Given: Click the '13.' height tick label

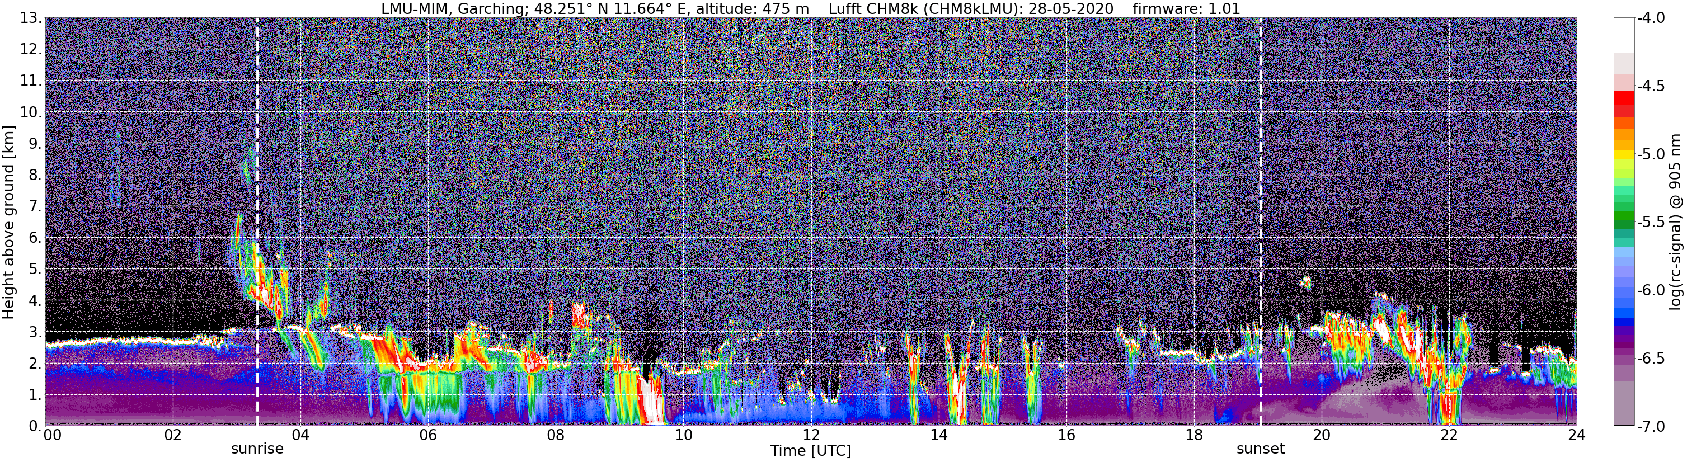Looking at the screenshot, I should [31, 18].
